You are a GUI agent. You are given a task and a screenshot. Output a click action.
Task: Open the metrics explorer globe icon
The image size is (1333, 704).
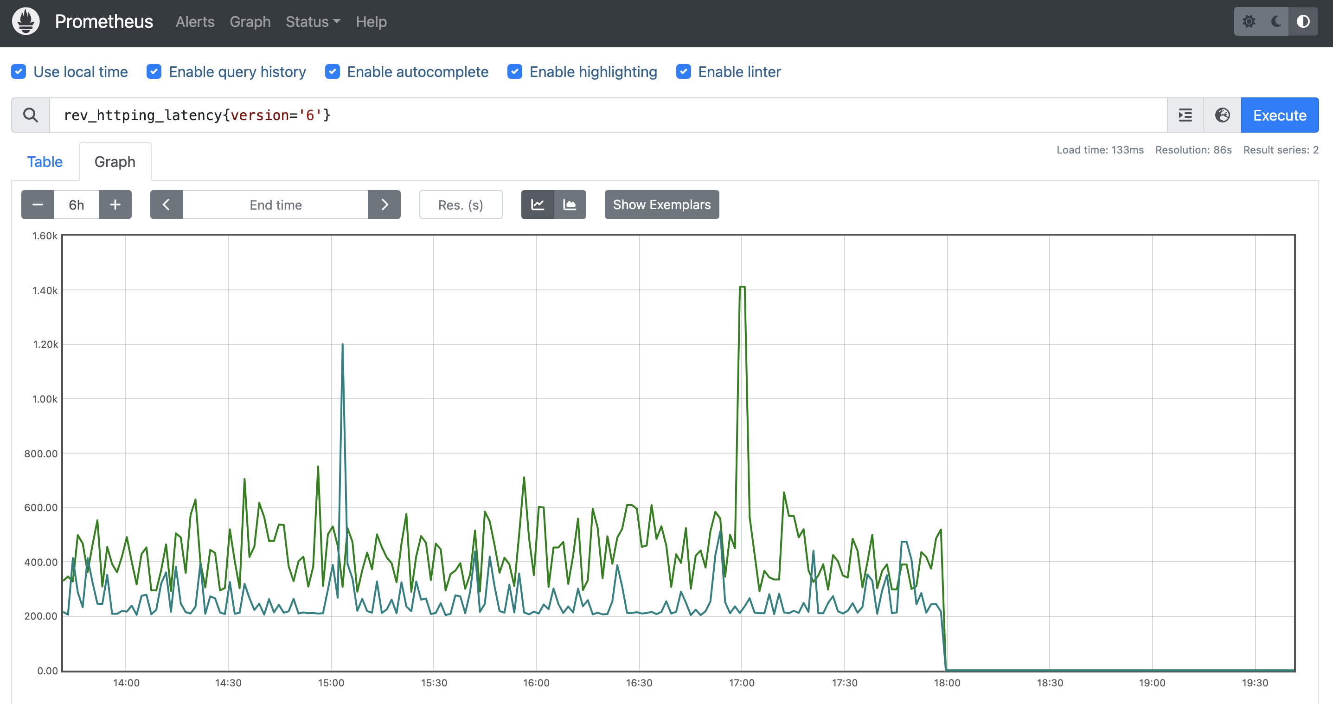pos(1222,115)
